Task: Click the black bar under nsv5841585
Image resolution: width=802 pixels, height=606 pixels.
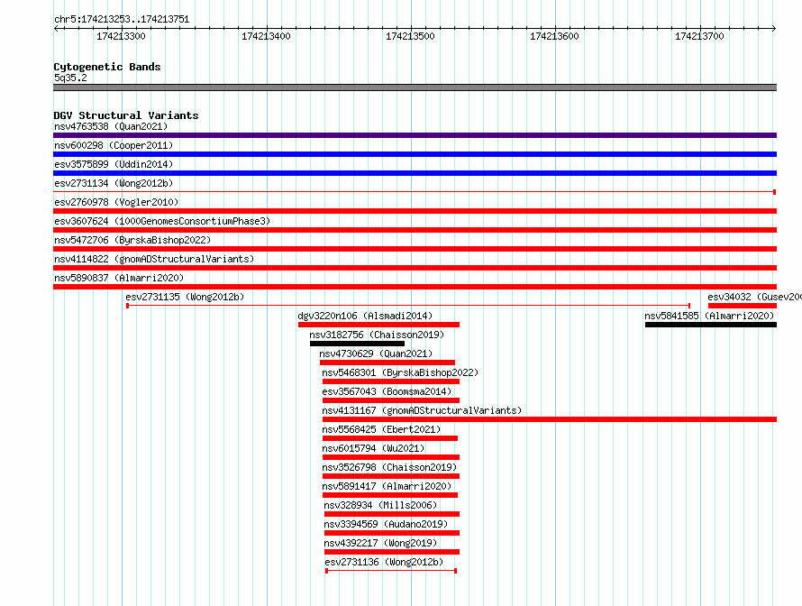Action: (711, 325)
